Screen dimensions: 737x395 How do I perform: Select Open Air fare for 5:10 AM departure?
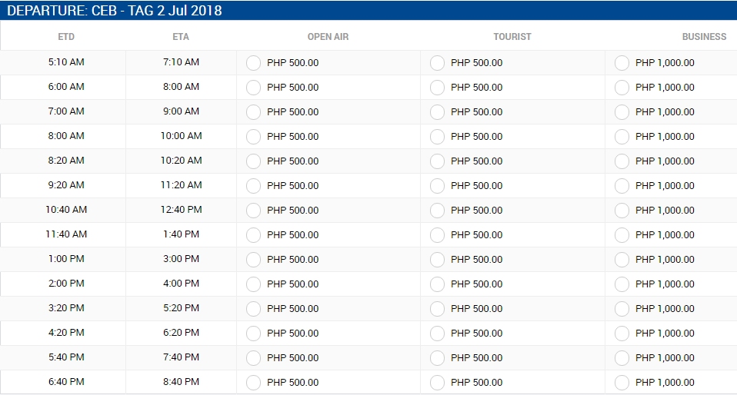[x=253, y=63]
